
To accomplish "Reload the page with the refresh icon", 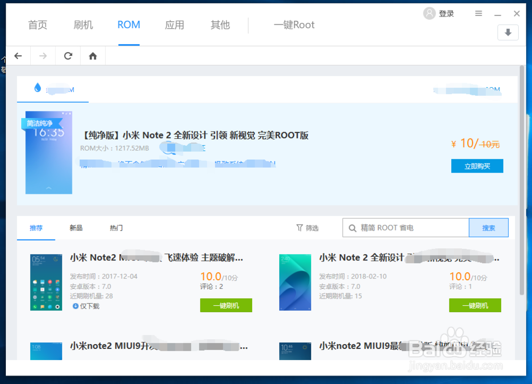I will click(x=68, y=56).
